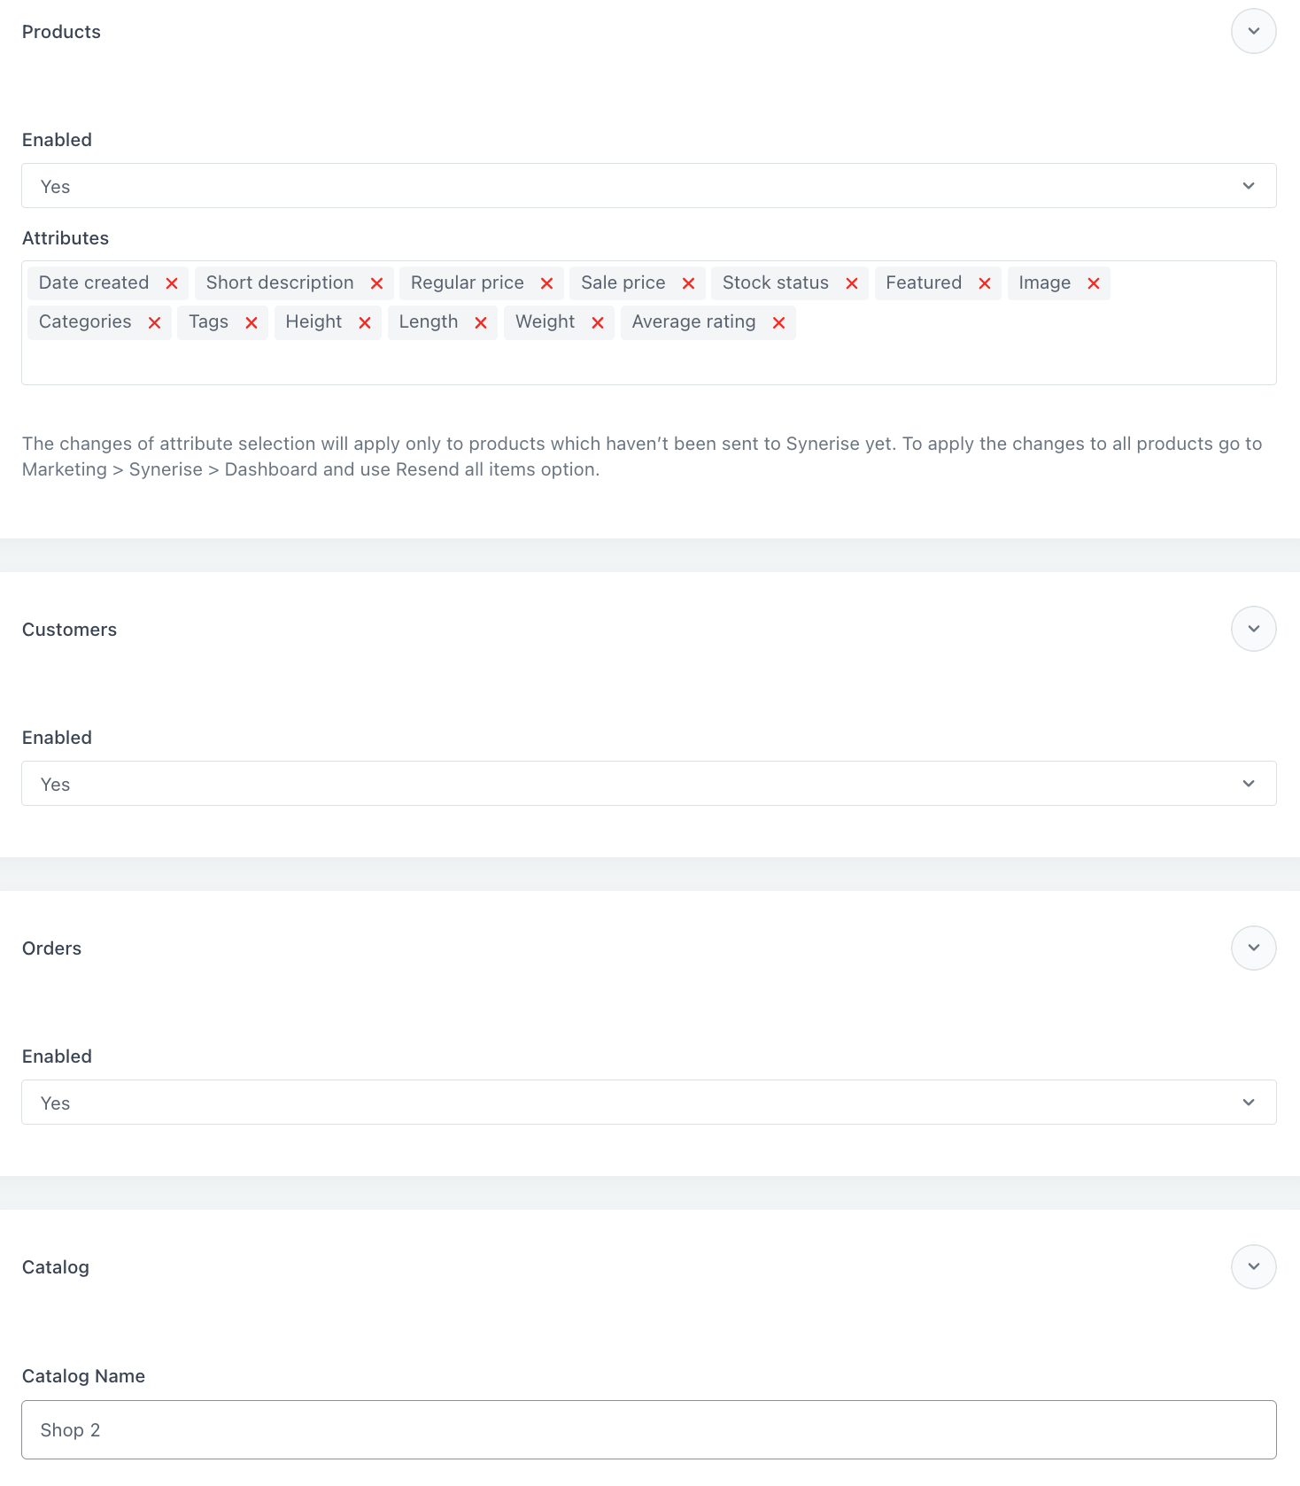Remove the Regular price attribute
The width and height of the screenshot is (1300, 1486).
[x=546, y=282]
